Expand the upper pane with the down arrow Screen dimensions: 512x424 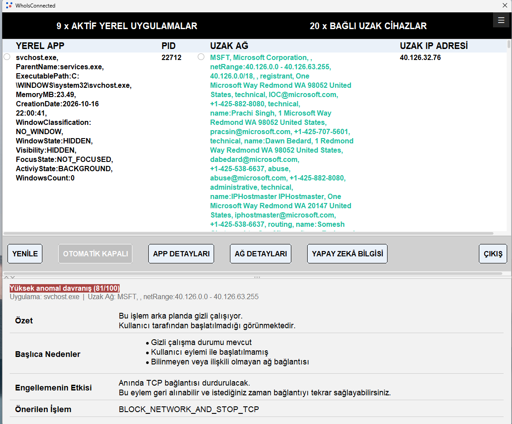(x=12, y=277)
